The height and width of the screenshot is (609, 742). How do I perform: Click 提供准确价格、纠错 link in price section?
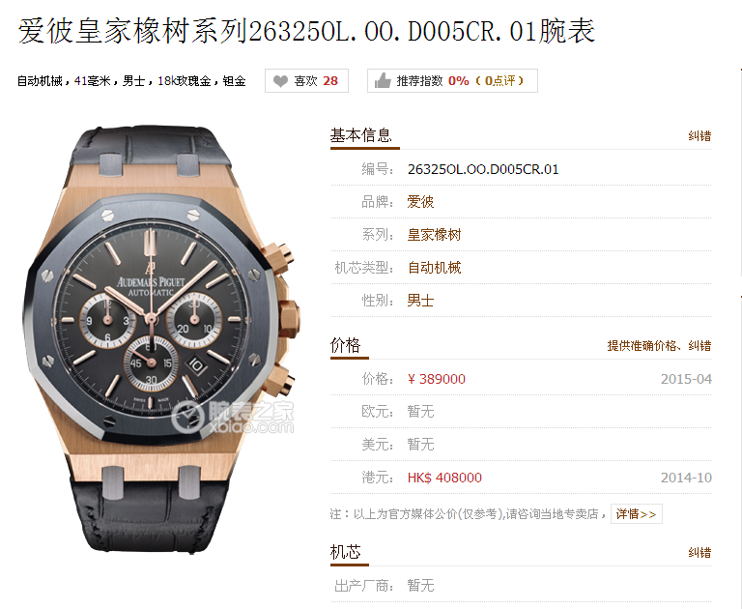point(659,346)
